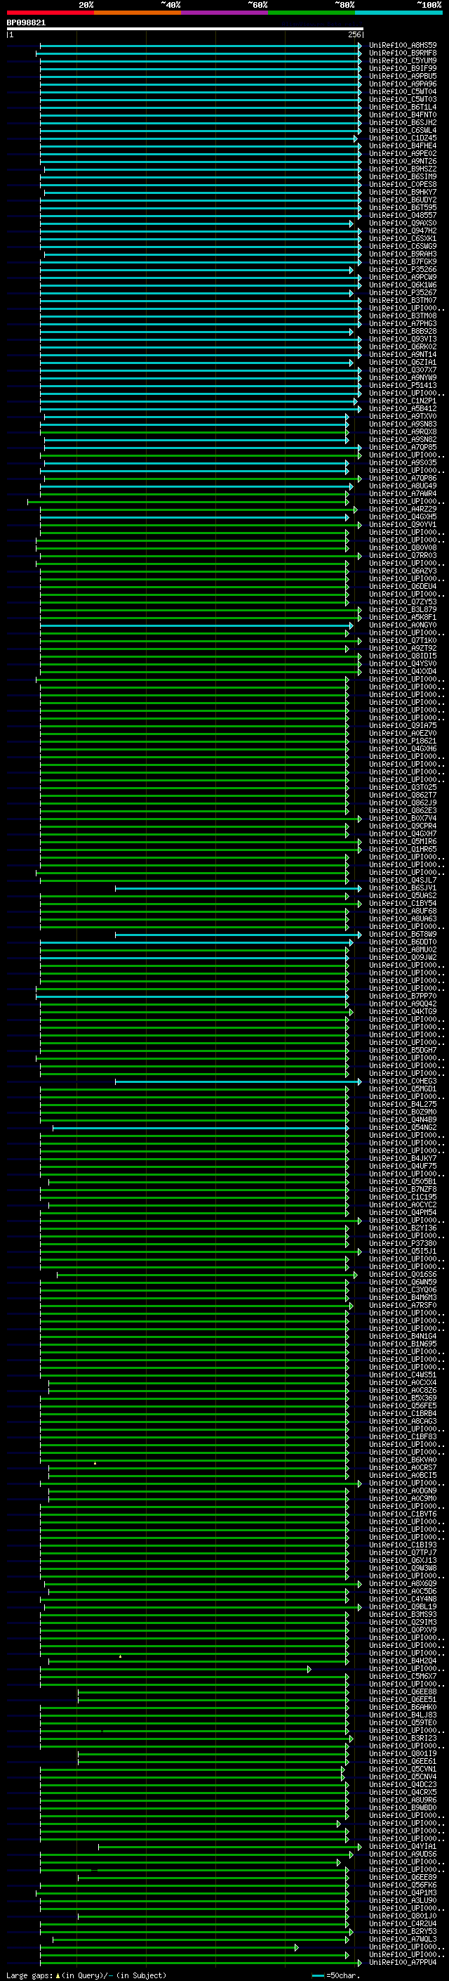
Task: Select hit UniRef100_B6UDY2
Action: coord(403,200)
